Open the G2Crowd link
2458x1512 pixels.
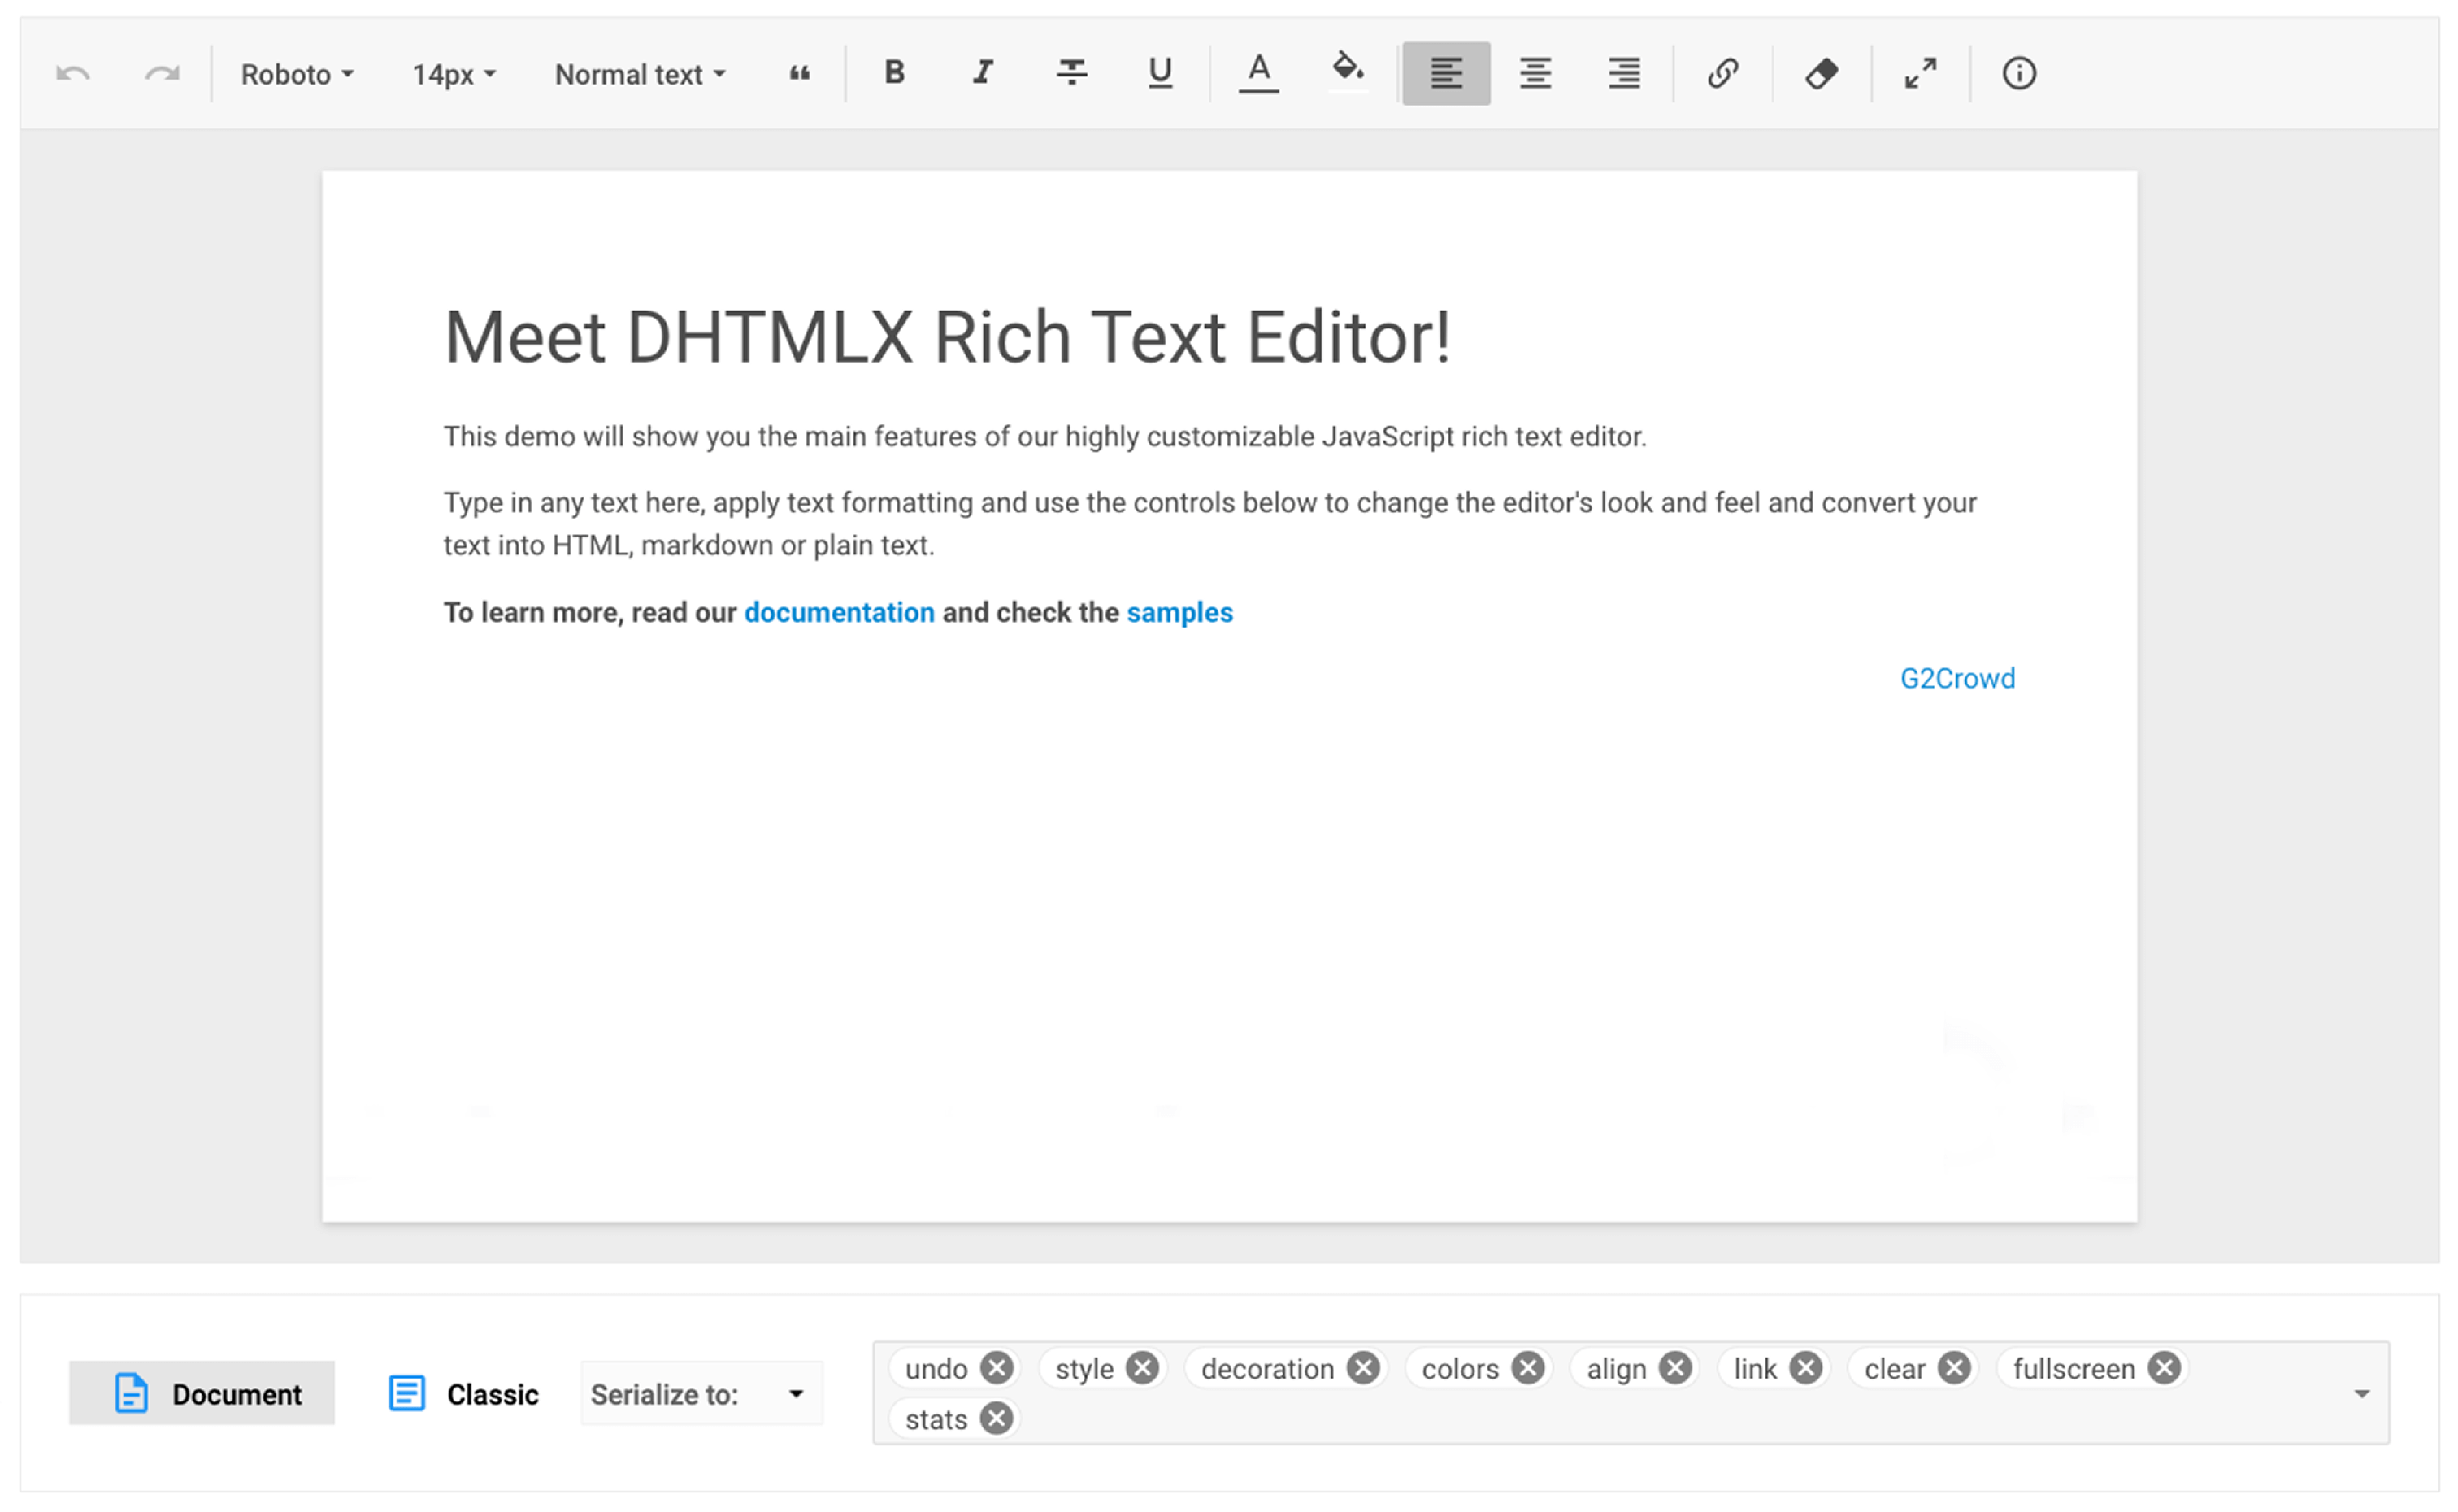(x=1957, y=678)
